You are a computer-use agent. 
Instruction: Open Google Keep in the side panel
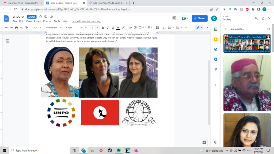click(x=216, y=39)
